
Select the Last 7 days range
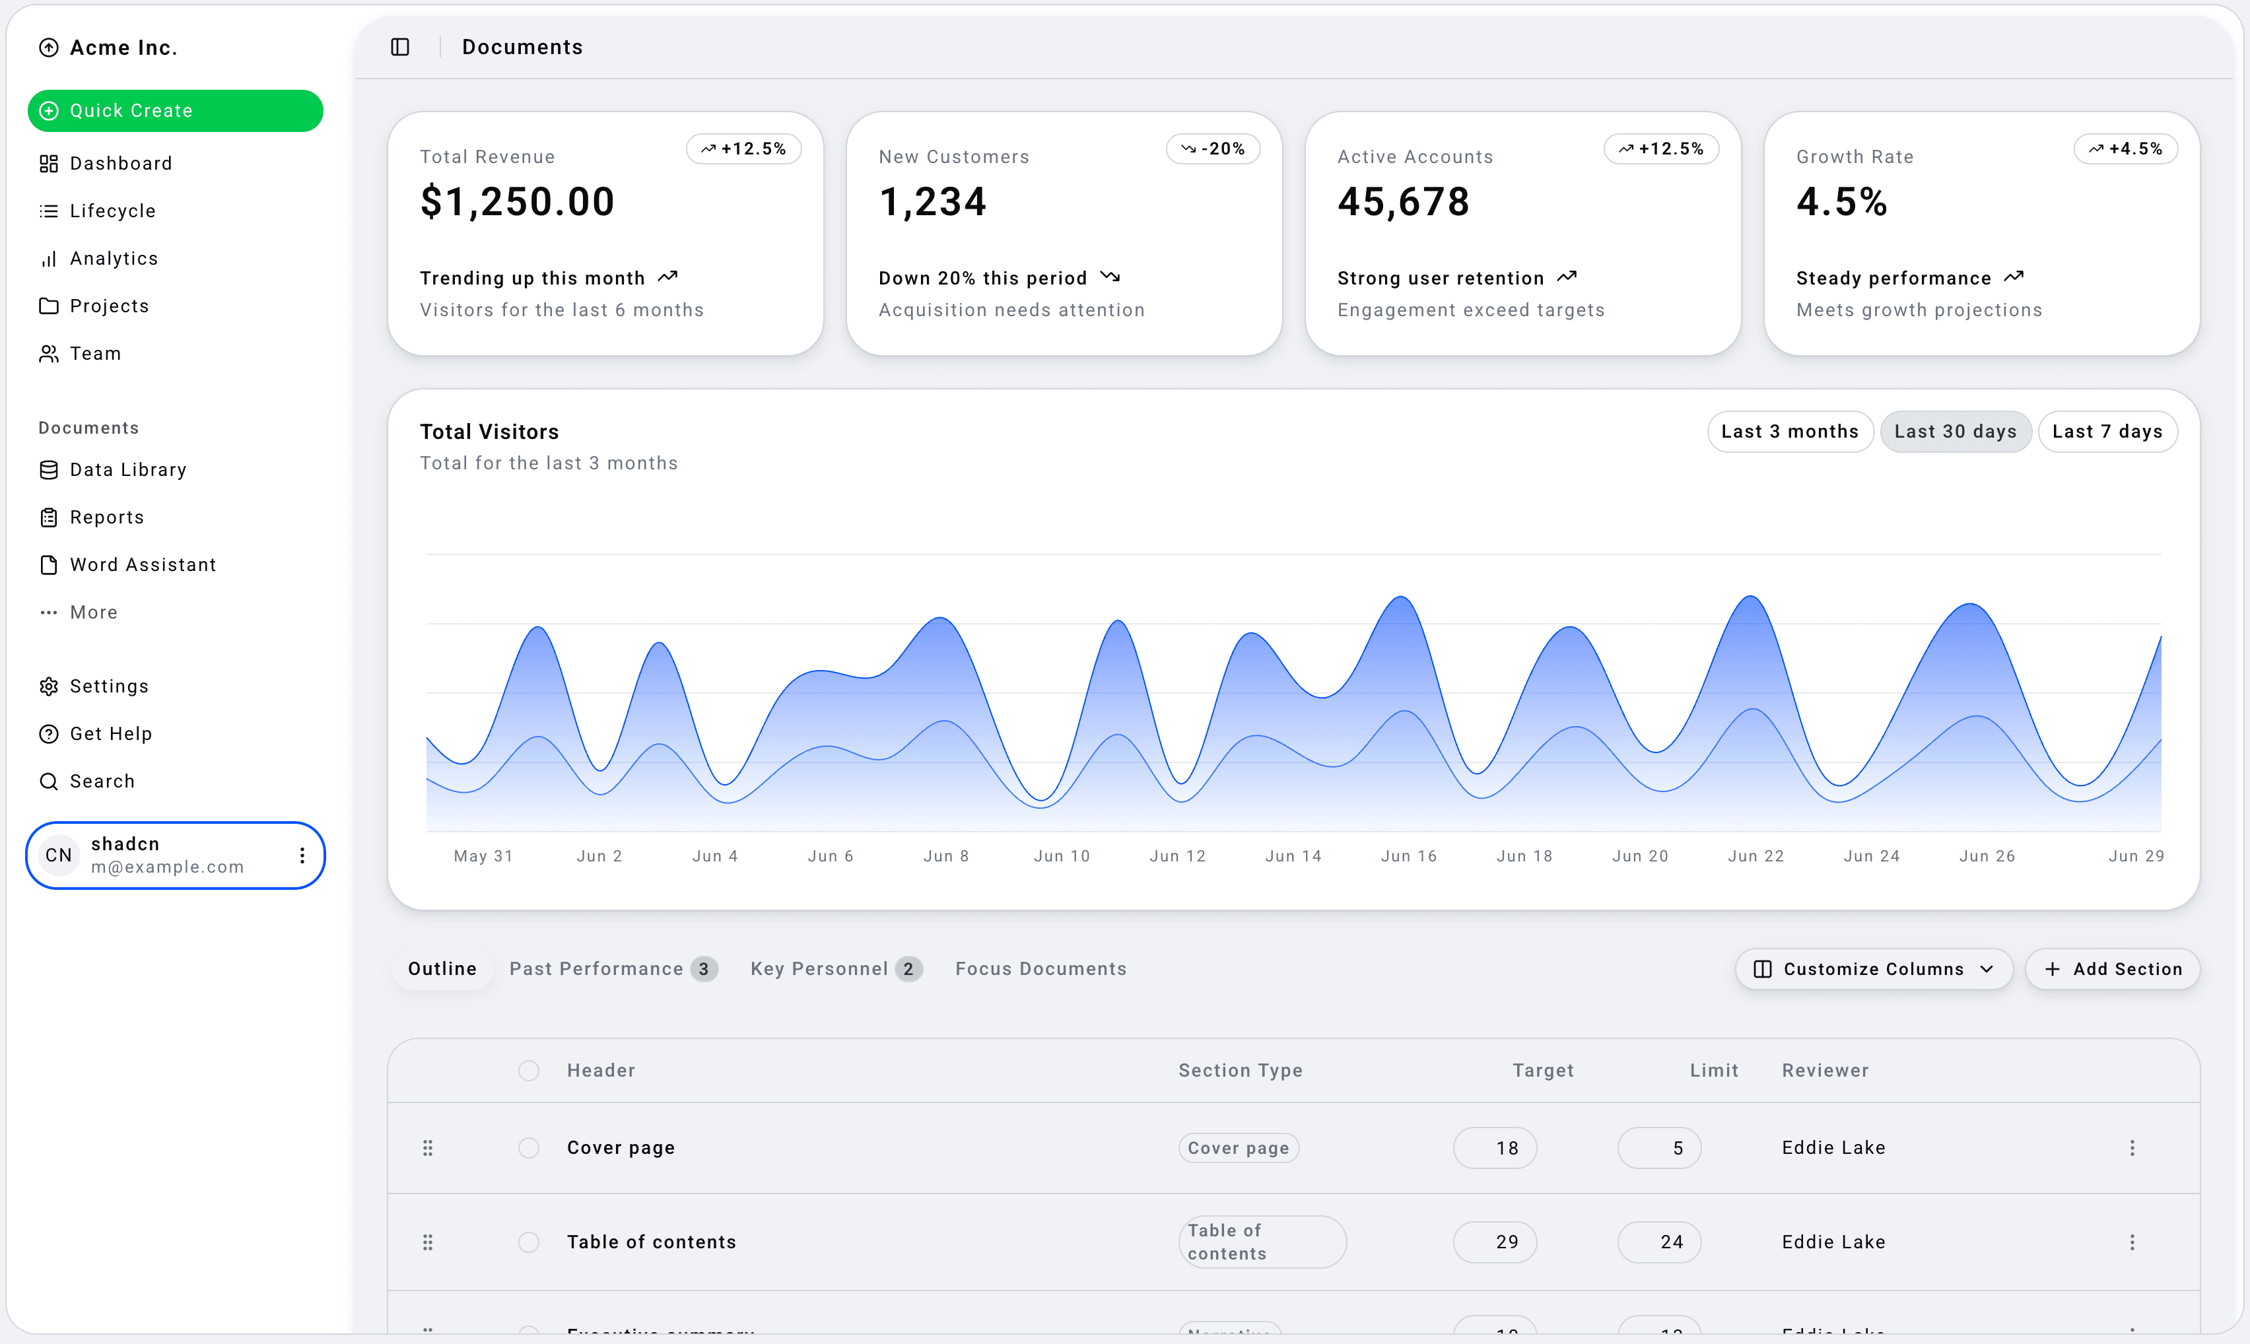(x=2107, y=432)
